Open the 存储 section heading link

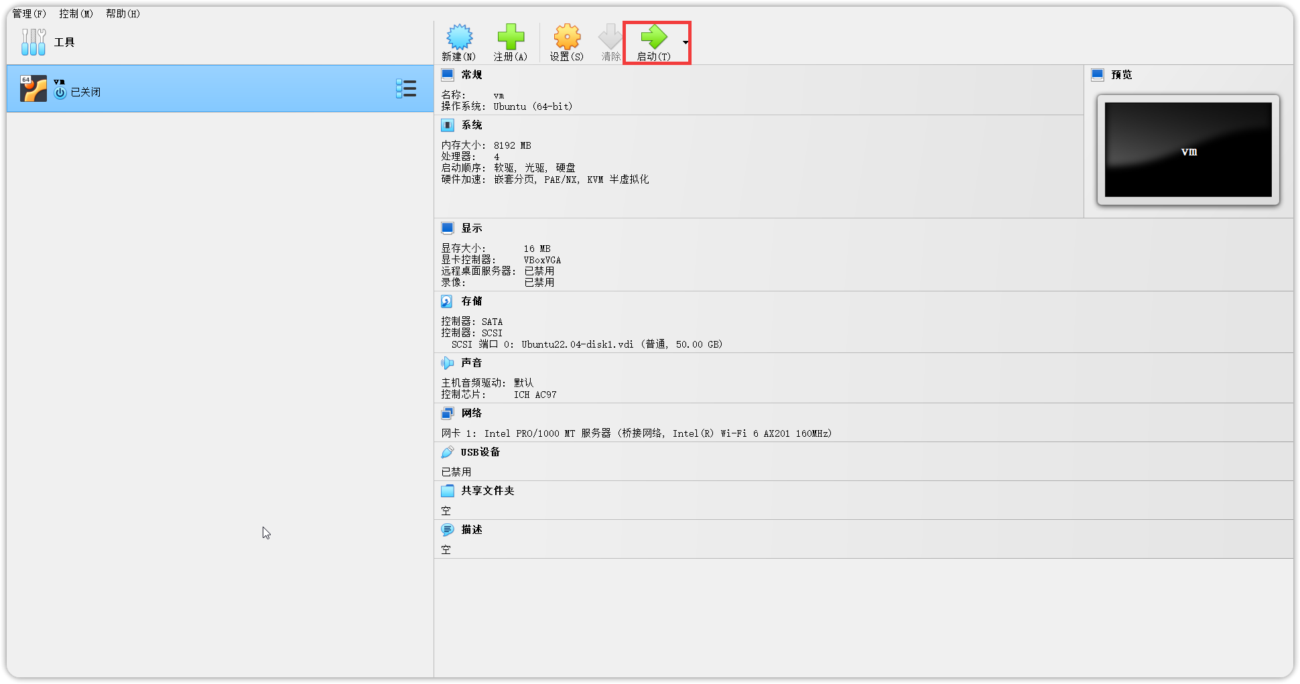point(472,301)
